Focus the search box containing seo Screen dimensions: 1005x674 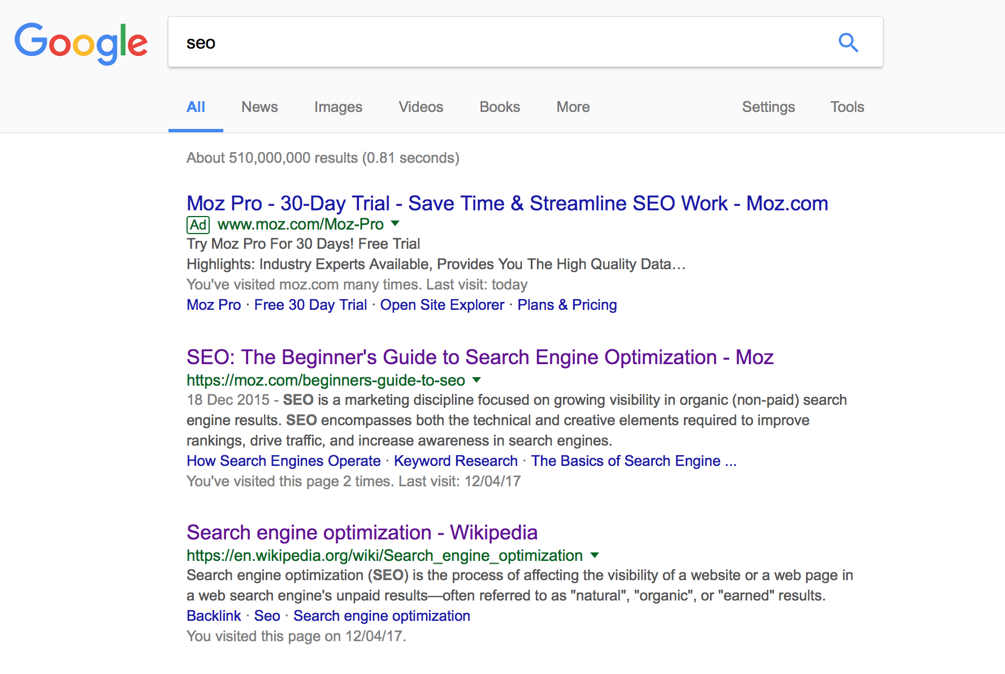click(x=525, y=42)
